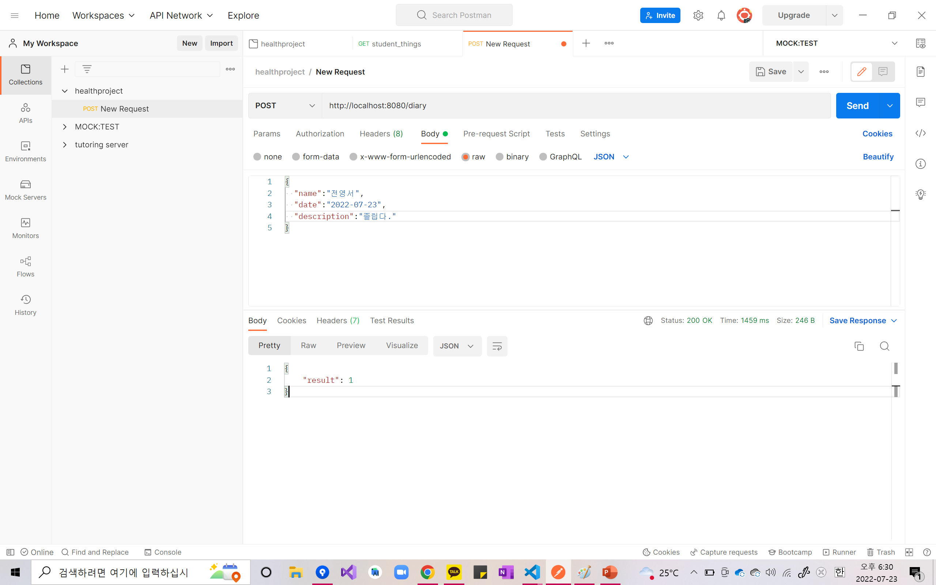
Task: Select the none body option
Action: click(257, 157)
